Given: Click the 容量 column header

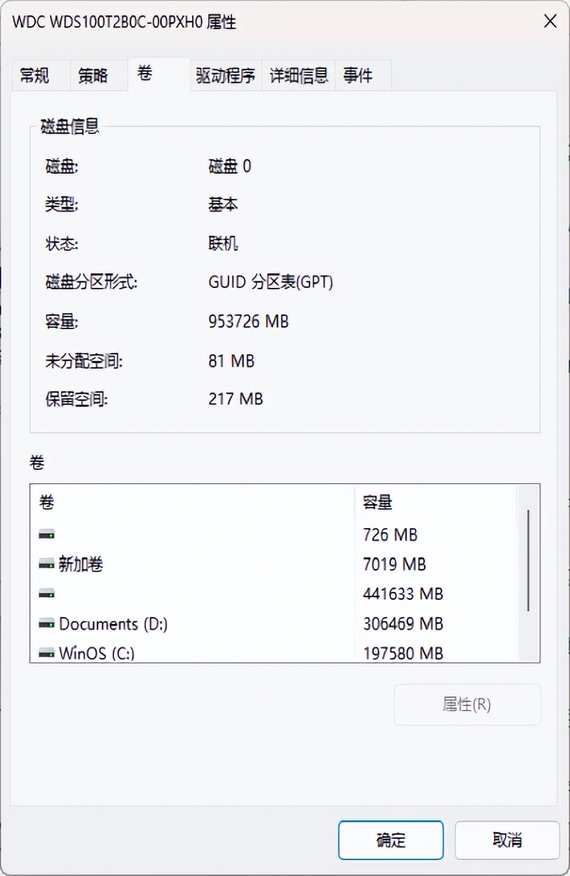Looking at the screenshot, I should pos(376,502).
